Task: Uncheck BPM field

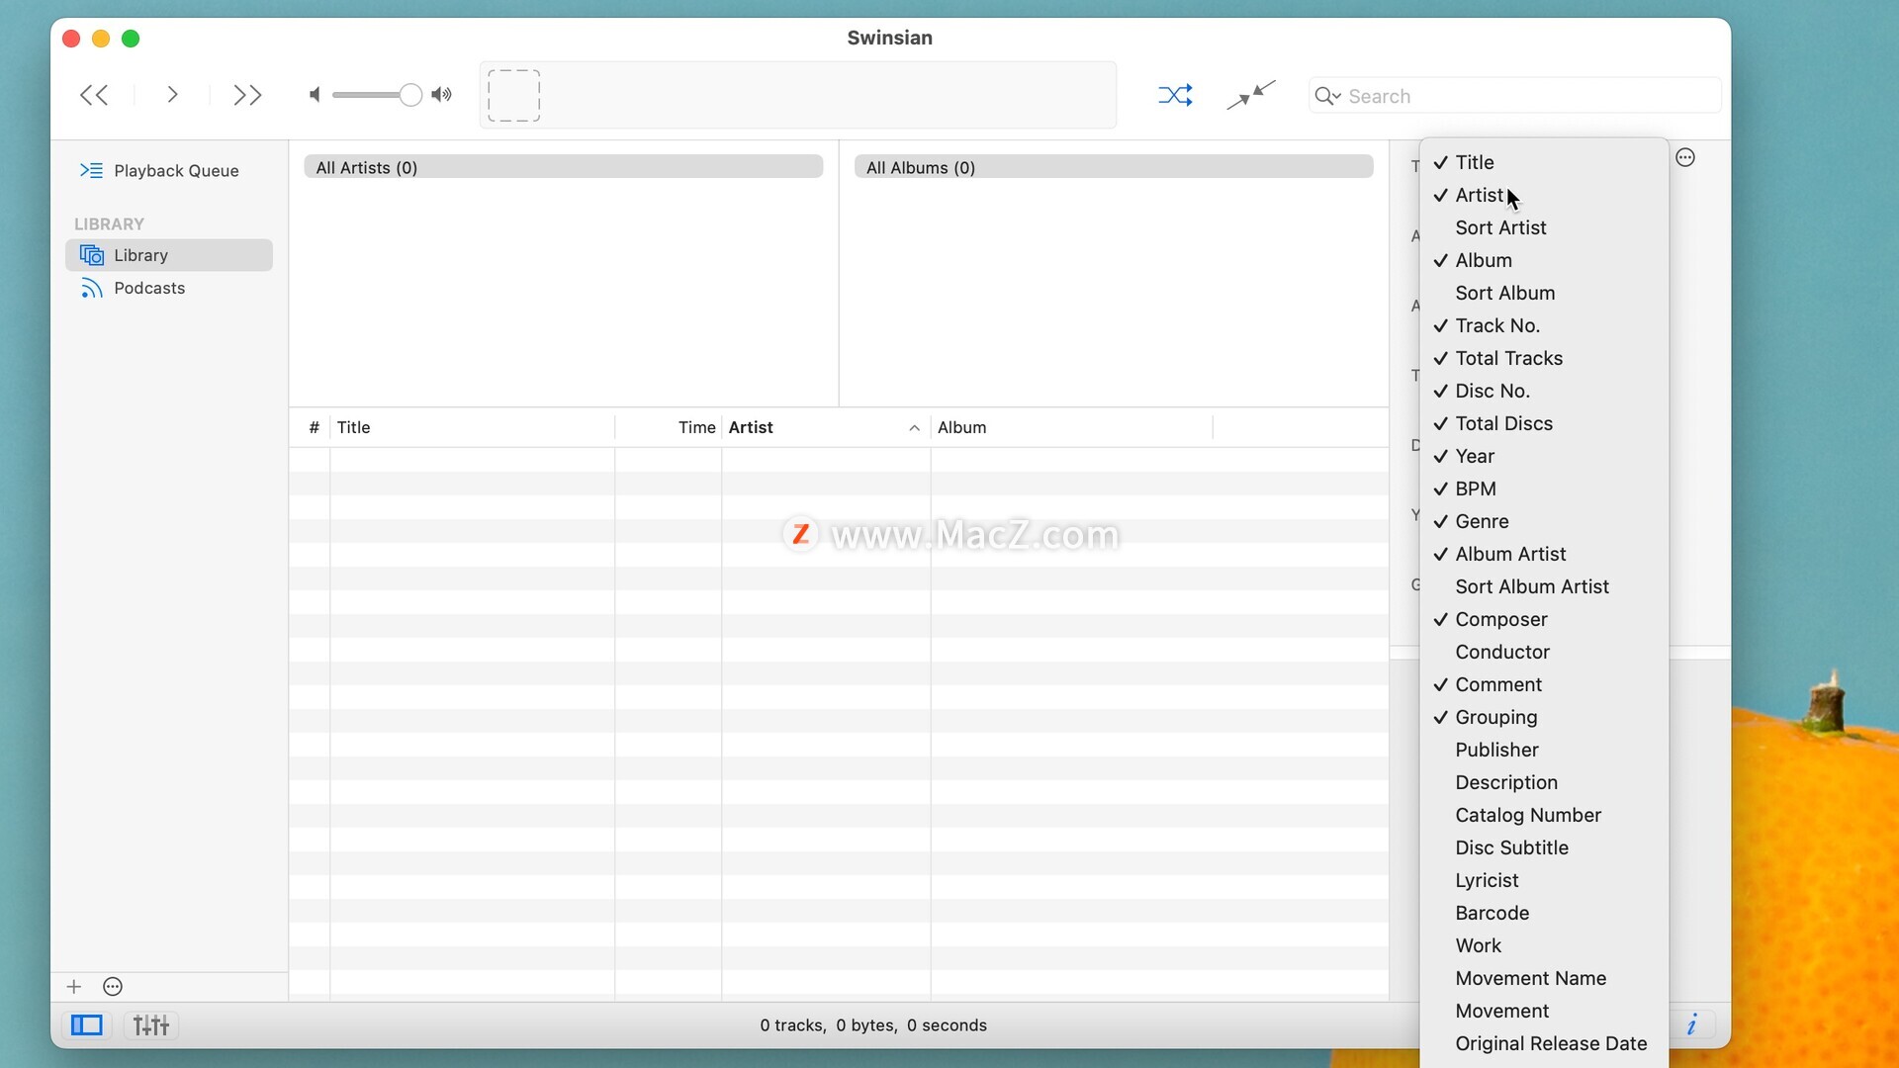Action: [x=1544, y=489]
